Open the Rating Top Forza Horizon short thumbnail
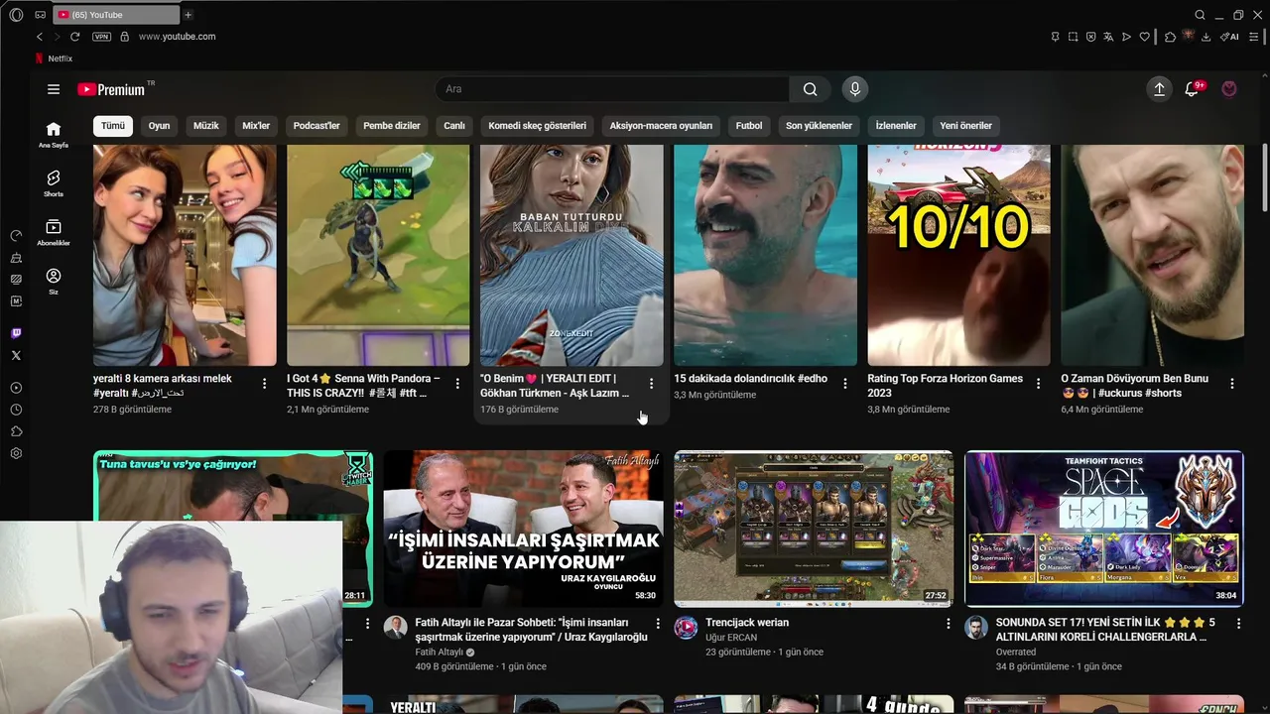This screenshot has height=714, width=1270. click(958, 255)
